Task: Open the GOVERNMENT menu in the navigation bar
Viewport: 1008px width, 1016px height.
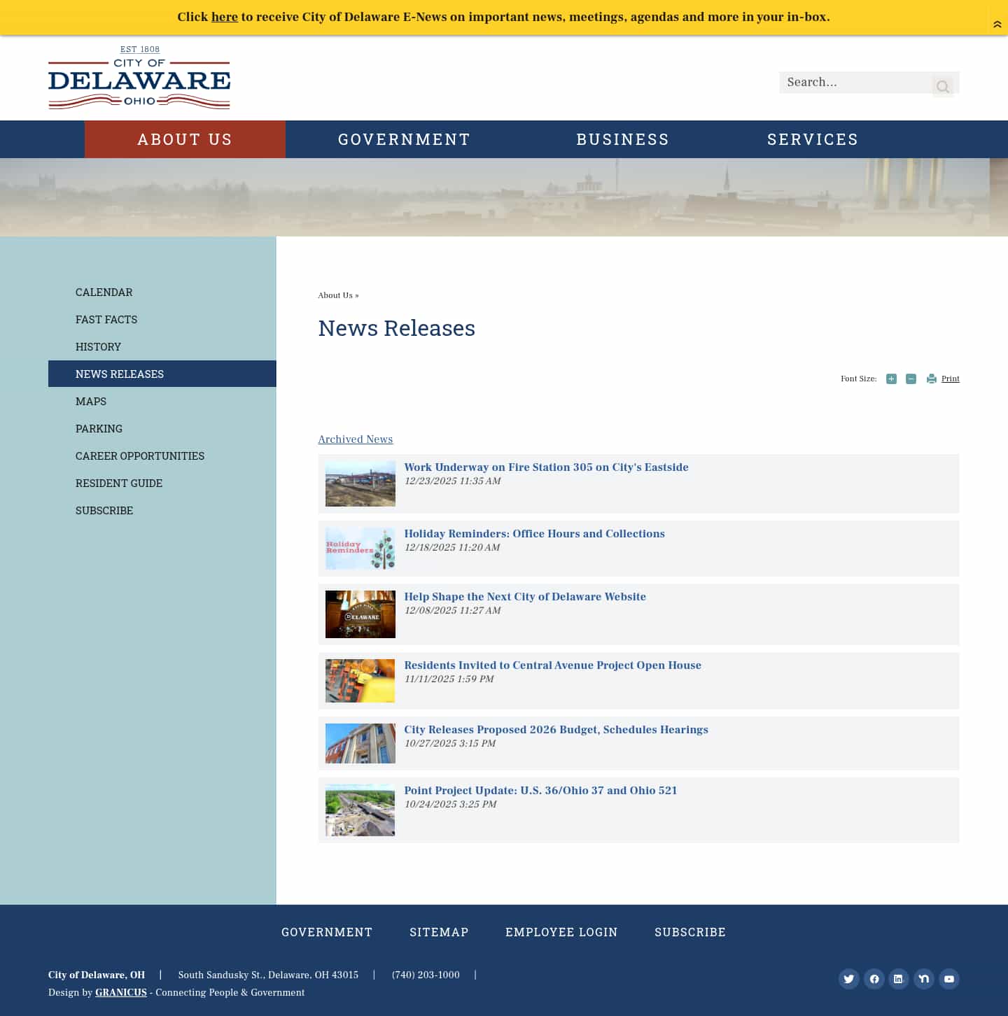Action: 404,139
